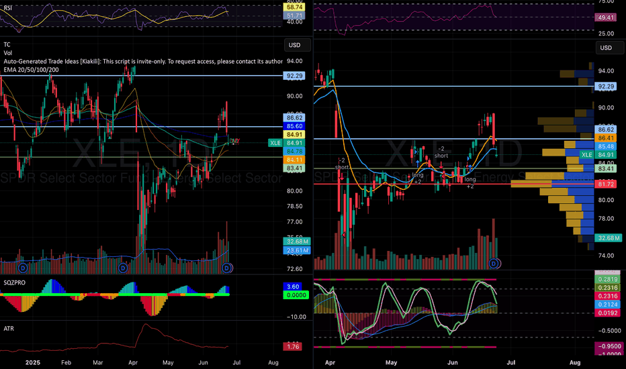Click the 92.29 price line label on right chart
This screenshot has width=626, height=369.
(x=606, y=87)
